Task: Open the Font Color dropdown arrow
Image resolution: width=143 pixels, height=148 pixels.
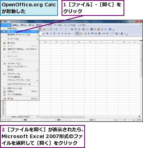Action: coord(124,34)
